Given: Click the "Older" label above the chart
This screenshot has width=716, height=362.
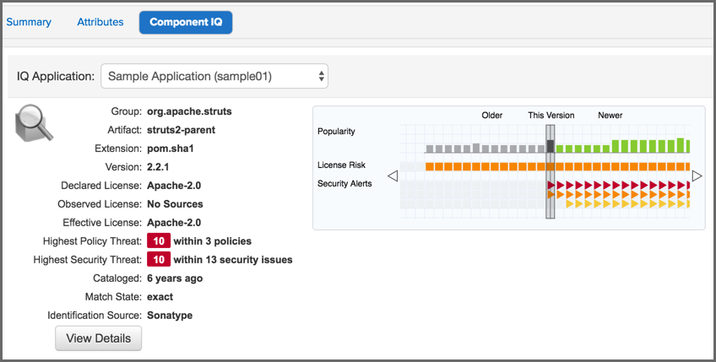Looking at the screenshot, I should (491, 116).
